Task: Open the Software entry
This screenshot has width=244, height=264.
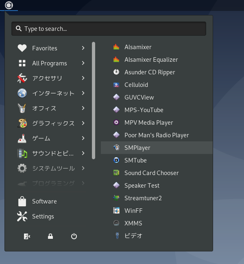Action: (51, 201)
